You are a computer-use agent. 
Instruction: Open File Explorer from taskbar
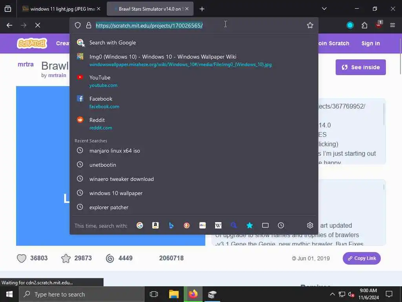coord(174,294)
